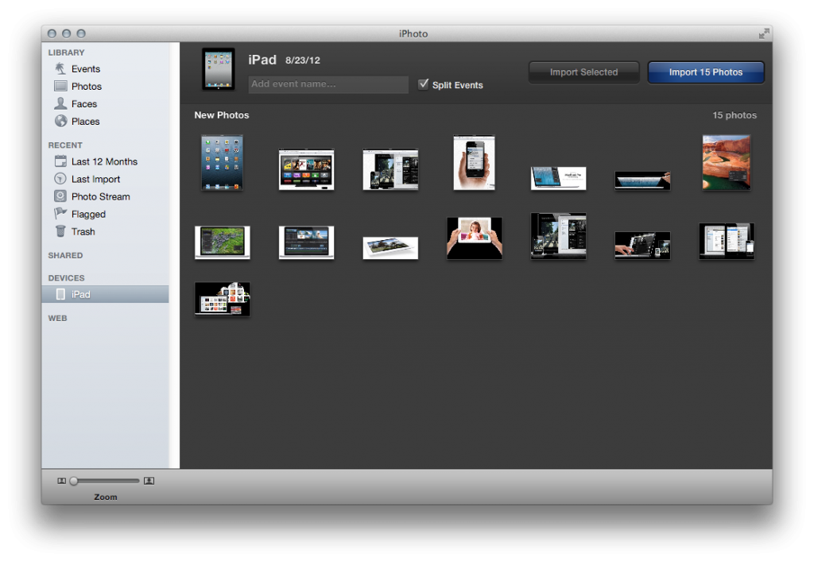Select the Apple TV interface thumbnail

(x=306, y=169)
